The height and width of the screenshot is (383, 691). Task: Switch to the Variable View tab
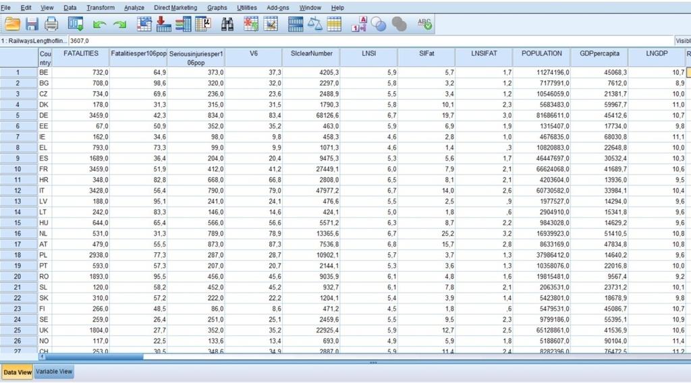(54, 372)
